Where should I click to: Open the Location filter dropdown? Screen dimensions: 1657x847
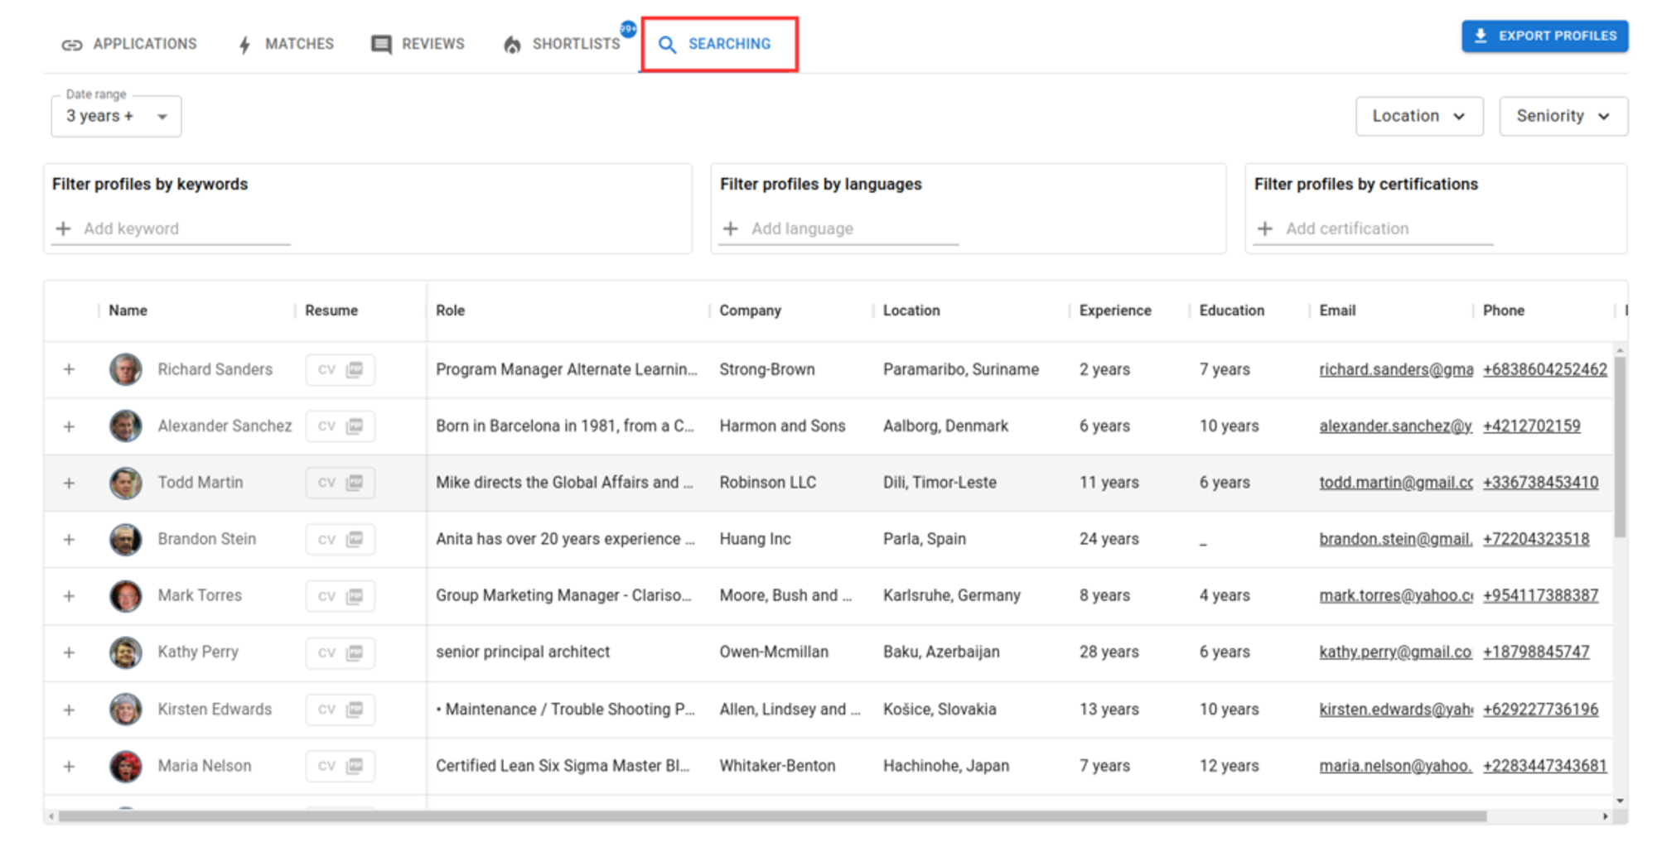click(x=1419, y=116)
